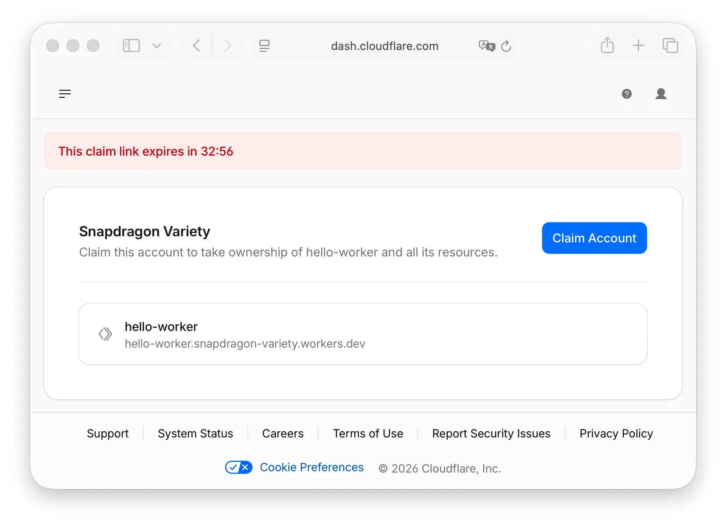This screenshot has width=726, height=526.
Task: Open the hello-worker resource name
Action: (x=161, y=327)
